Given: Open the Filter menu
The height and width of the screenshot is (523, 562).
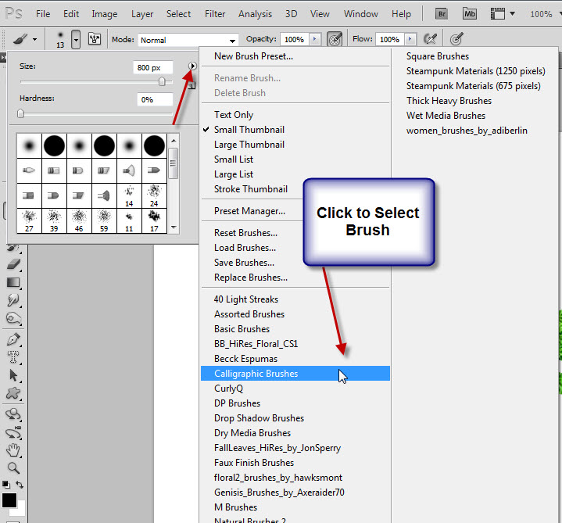Looking at the screenshot, I should 215,14.
